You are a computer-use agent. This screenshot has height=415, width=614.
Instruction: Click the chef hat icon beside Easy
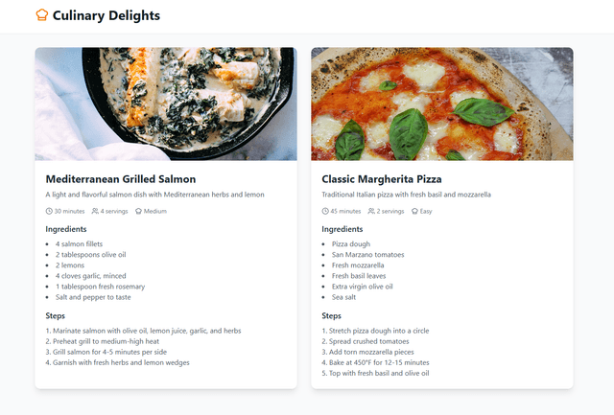415,211
